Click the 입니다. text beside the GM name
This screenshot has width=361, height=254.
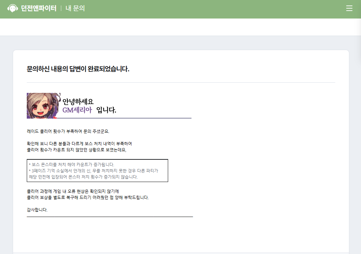[x=106, y=110]
